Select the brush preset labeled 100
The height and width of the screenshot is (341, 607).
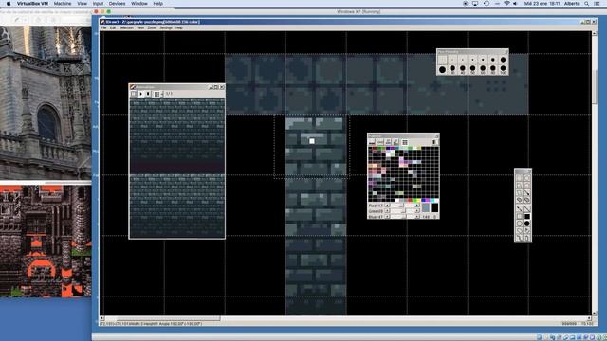(503, 70)
